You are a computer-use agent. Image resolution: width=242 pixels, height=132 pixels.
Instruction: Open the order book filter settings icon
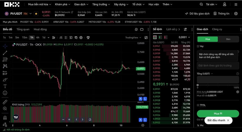tap(185, 29)
